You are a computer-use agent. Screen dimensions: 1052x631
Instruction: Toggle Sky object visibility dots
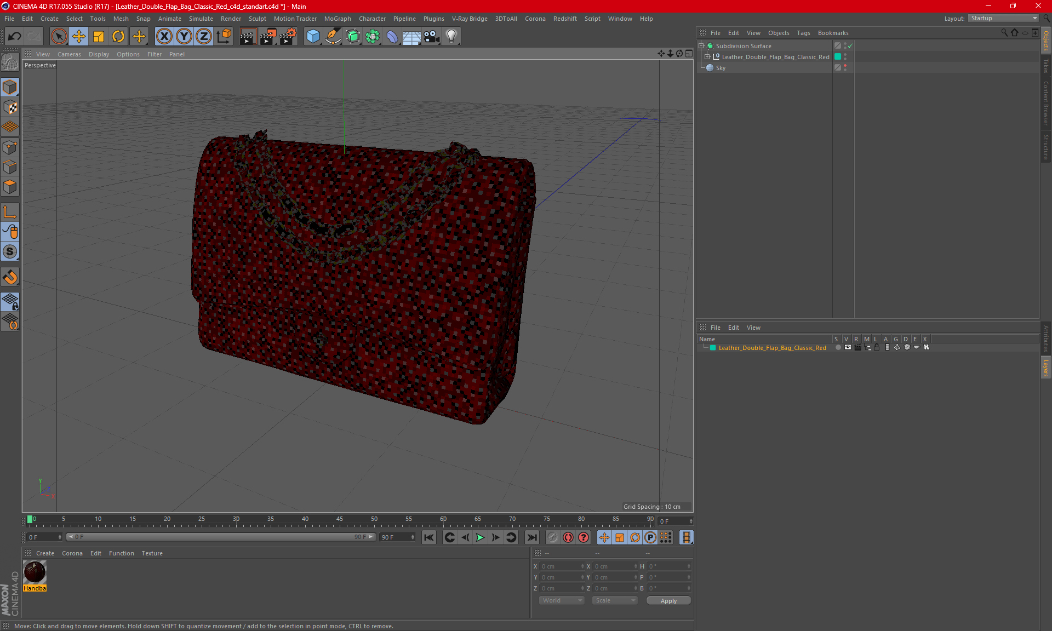[845, 67]
